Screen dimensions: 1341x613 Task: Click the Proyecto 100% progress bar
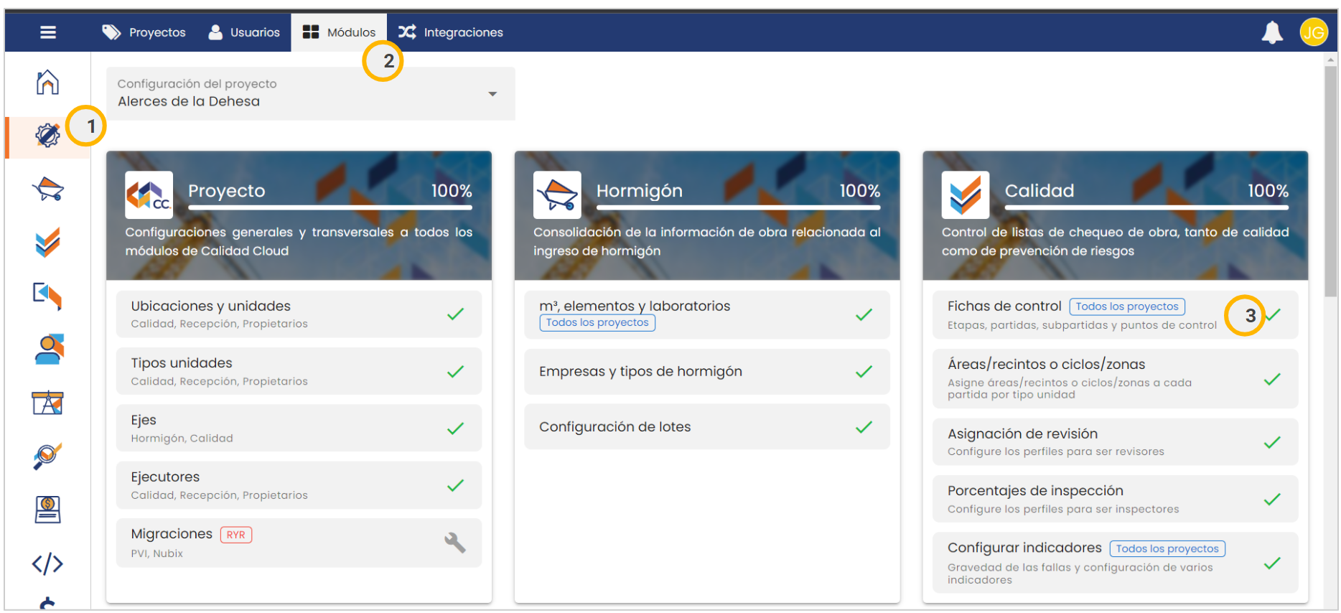(x=330, y=207)
